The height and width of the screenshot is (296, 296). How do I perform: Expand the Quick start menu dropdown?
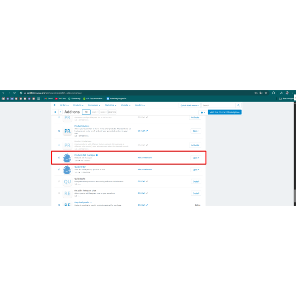[189, 106]
